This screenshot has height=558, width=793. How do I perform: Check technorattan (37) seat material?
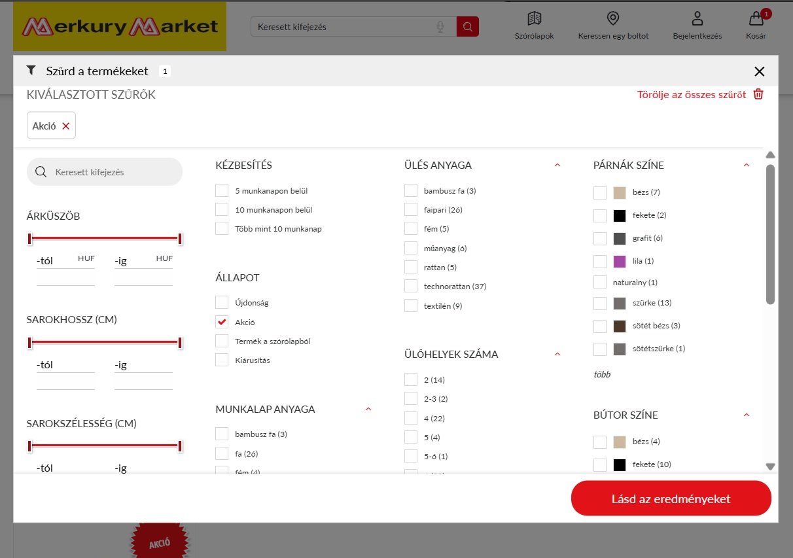(x=411, y=286)
